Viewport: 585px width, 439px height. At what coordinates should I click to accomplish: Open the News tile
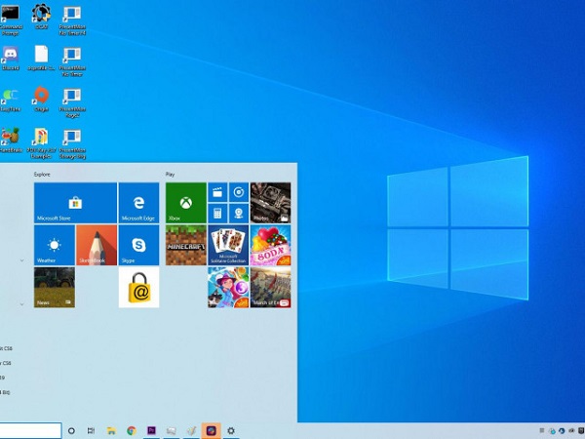point(54,287)
